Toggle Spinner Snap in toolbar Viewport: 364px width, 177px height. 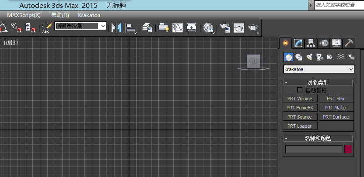pos(30,28)
